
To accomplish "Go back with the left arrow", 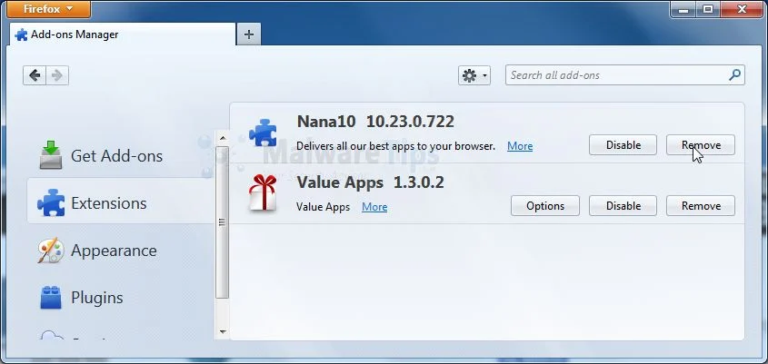I will (35, 75).
